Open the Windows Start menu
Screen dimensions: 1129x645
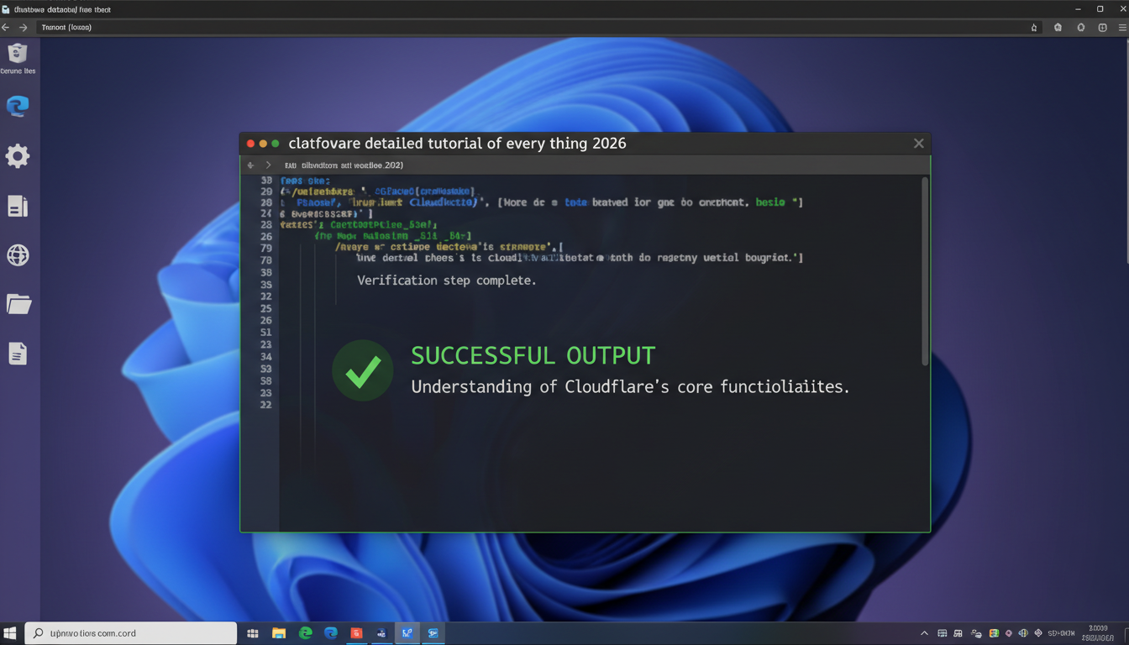click(x=11, y=633)
